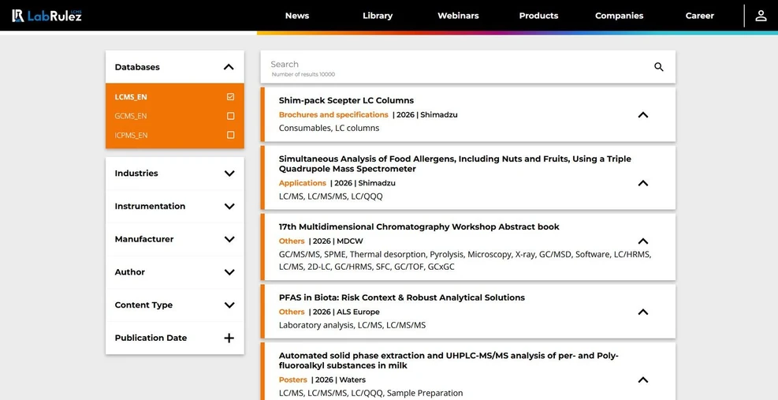Click Others label on MDCW entry
The width and height of the screenshot is (778, 400).
click(x=292, y=241)
